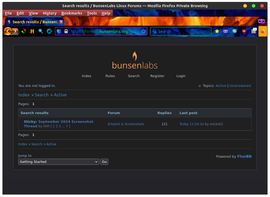Open tracking protection shield in address bar
The image size is (270, 197).
coord(59,31)
